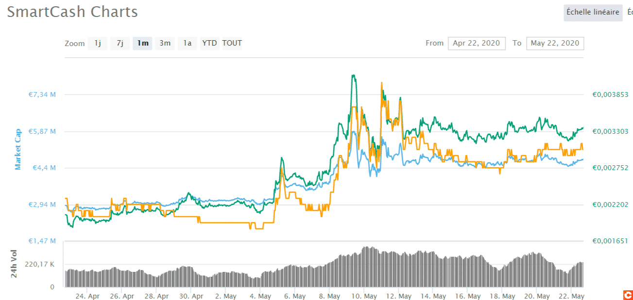
Task: Click the €0,002752 price label
Action: (610, 168)
